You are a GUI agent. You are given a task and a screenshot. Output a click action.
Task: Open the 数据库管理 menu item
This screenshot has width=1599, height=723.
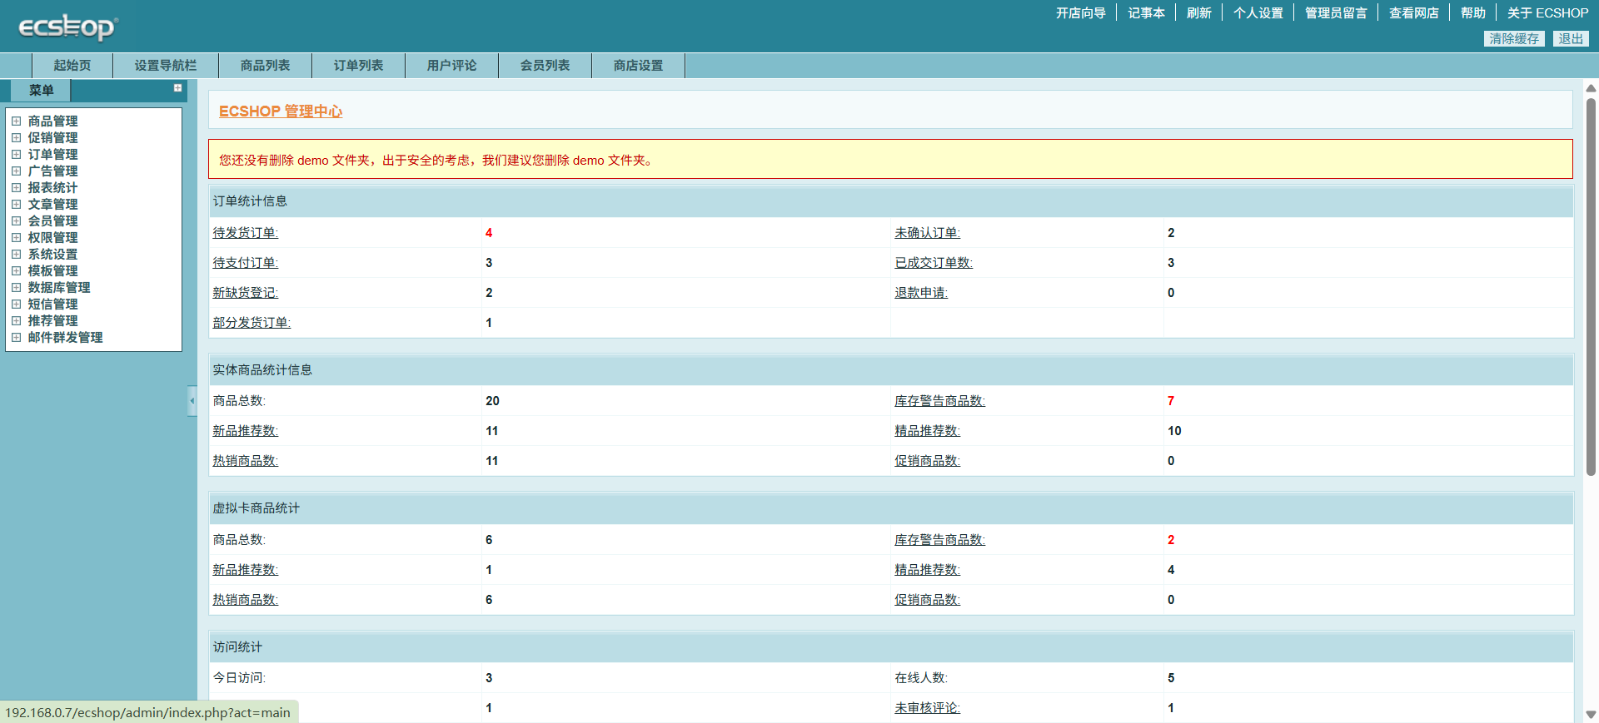click(59, 288)
